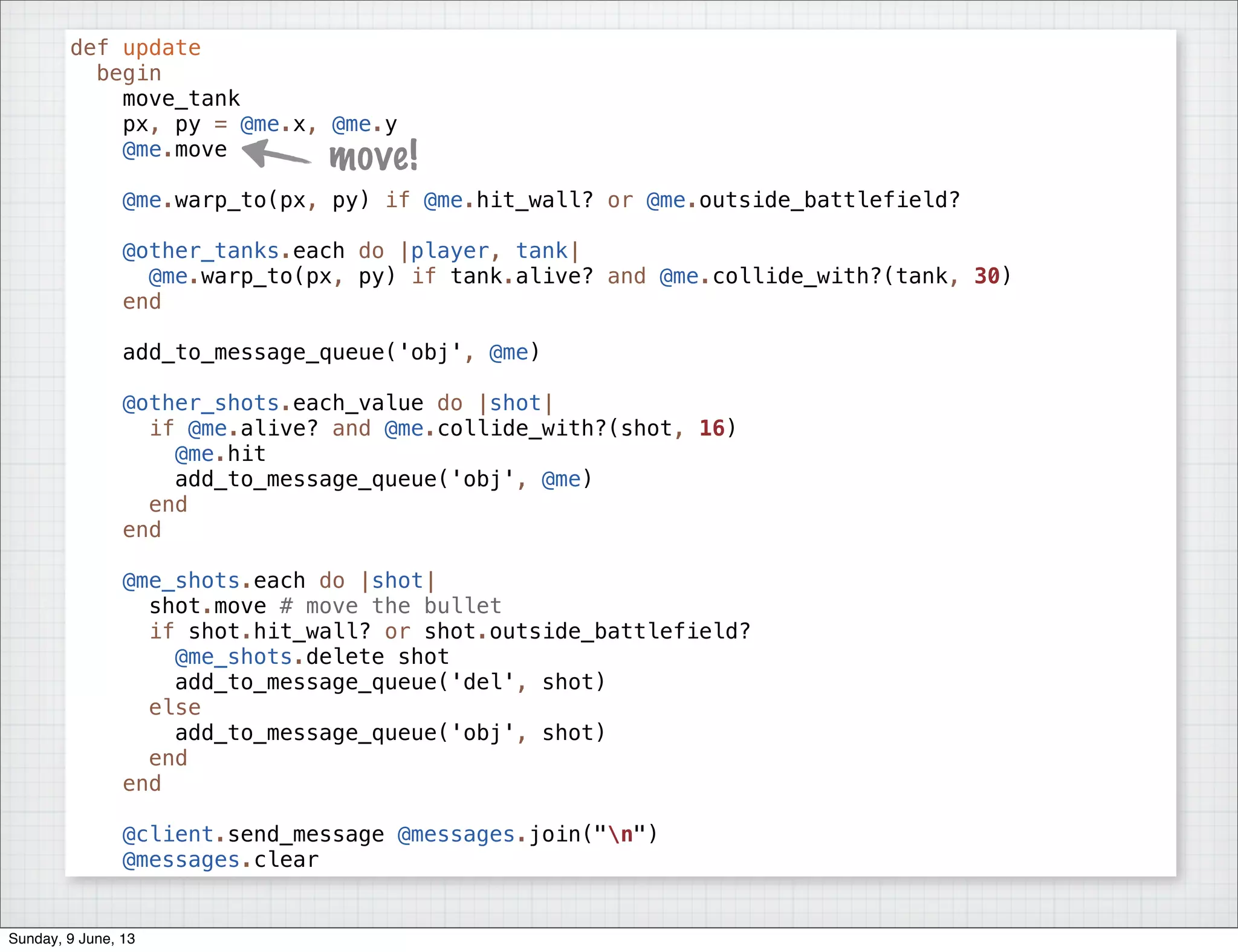Click '|player, tank|' block parameters
Screen dimensions: 1238x952
(490, 251)
